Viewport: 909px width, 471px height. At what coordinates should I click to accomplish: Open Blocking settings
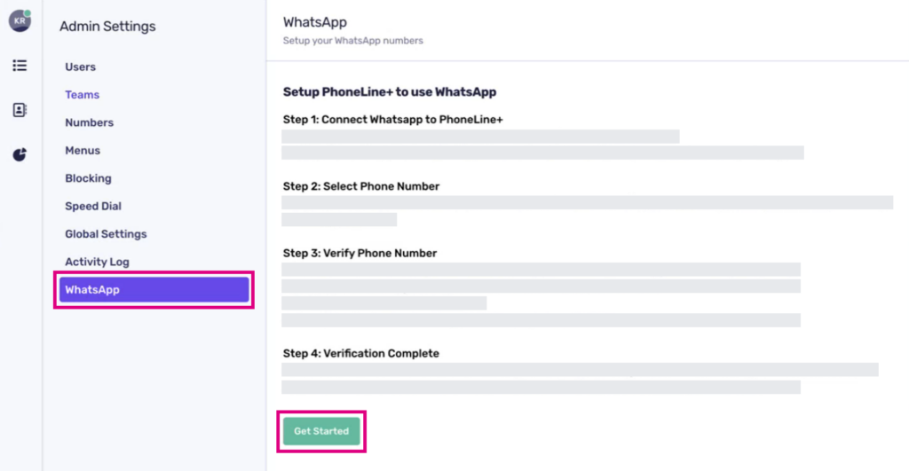click(88, 178)
